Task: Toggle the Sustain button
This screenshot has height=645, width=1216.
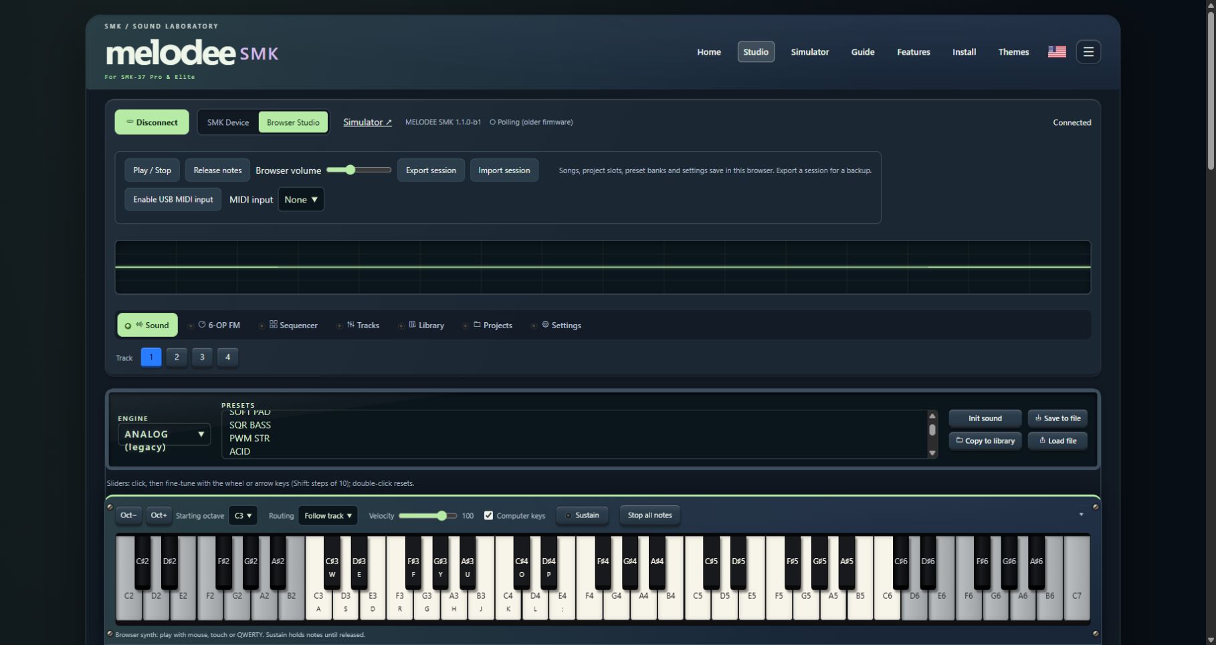Action: [x=582, y=515]
